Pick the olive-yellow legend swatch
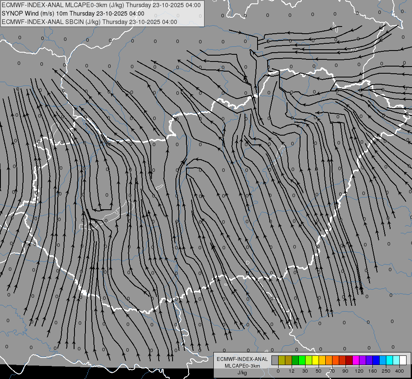The image size is (412, 379). (282, 360)
